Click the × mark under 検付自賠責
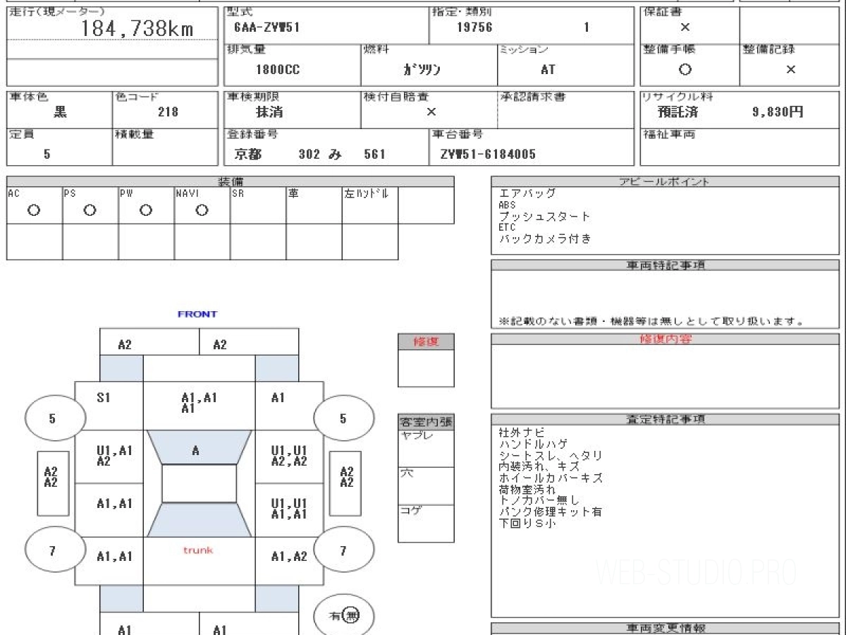The height and width of the screenshot is (635, 846). 431,111
